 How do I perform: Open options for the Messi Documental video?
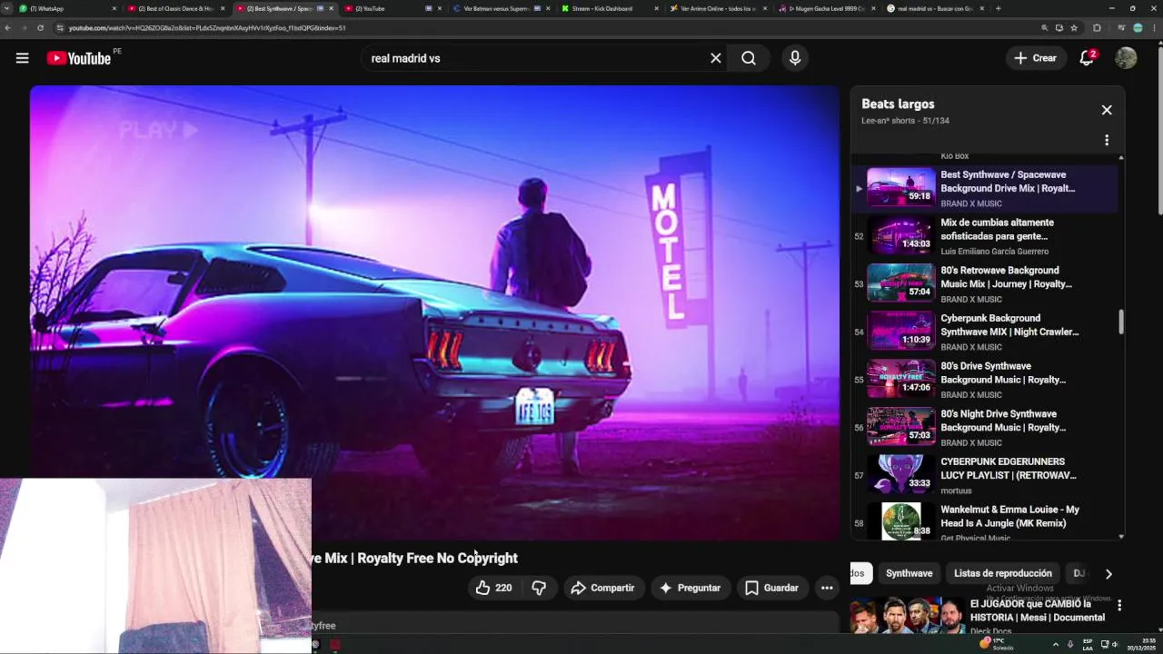click(x=1119, y=605)
